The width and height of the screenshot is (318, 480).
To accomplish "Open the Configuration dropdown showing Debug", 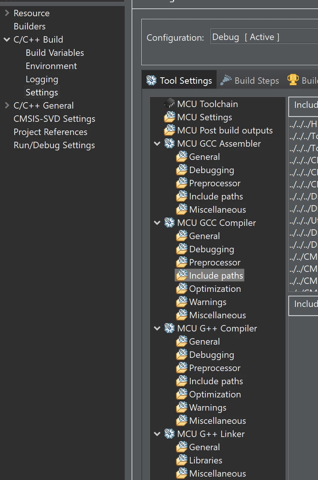I will pyautogui.click(x=264, y=37).
